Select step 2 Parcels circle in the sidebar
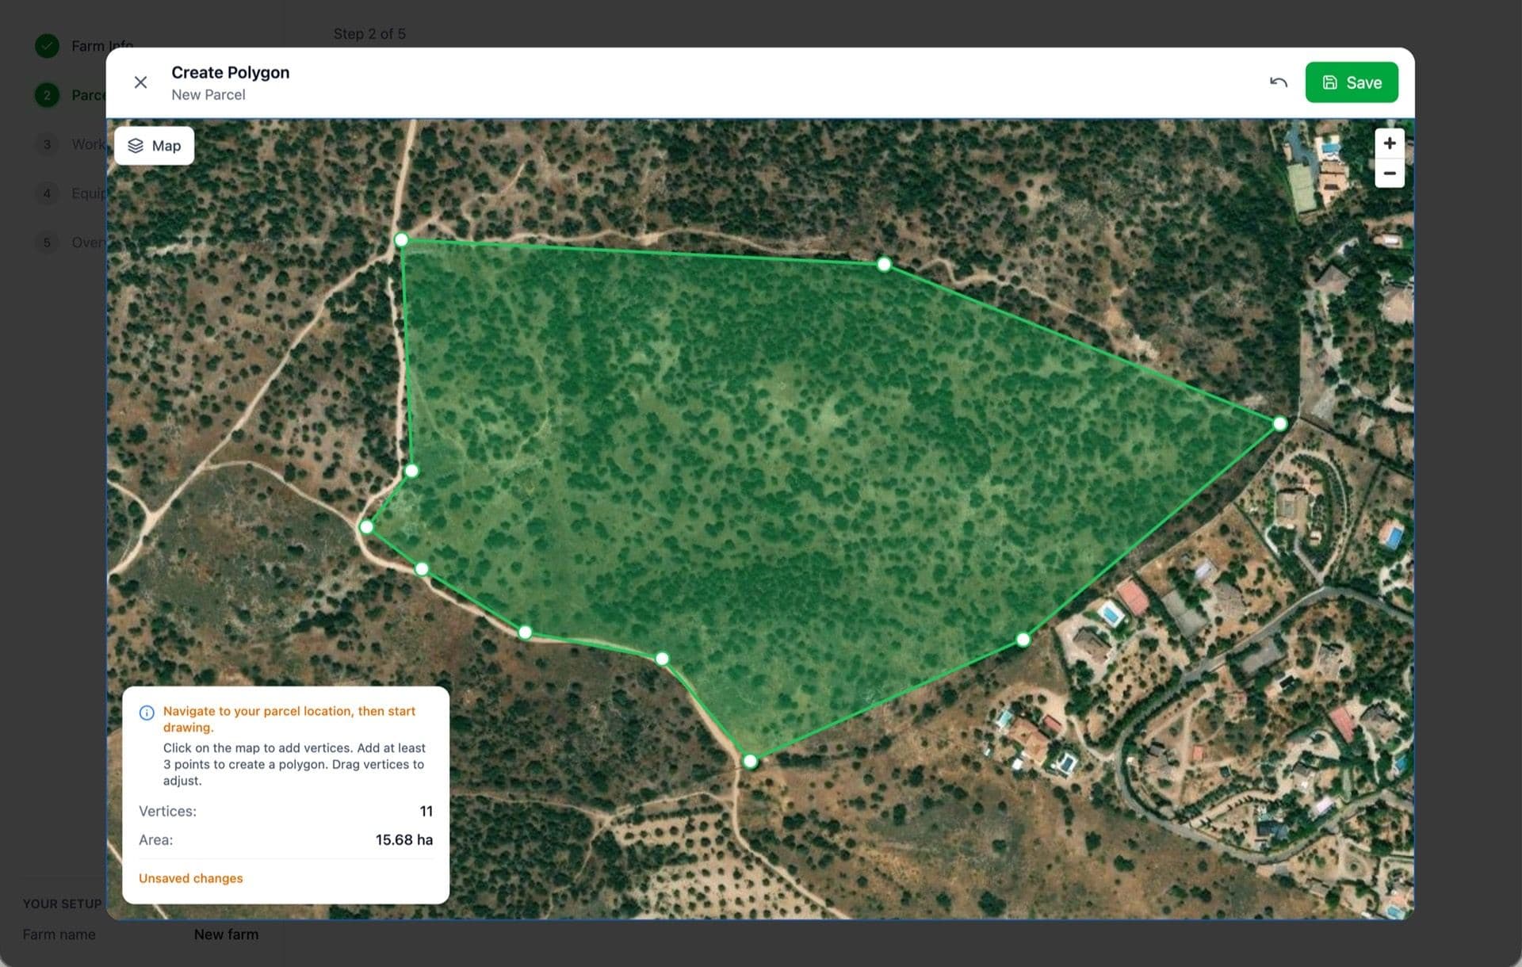1522x967 pixels. pyautogui.click(x=47, y=94)
